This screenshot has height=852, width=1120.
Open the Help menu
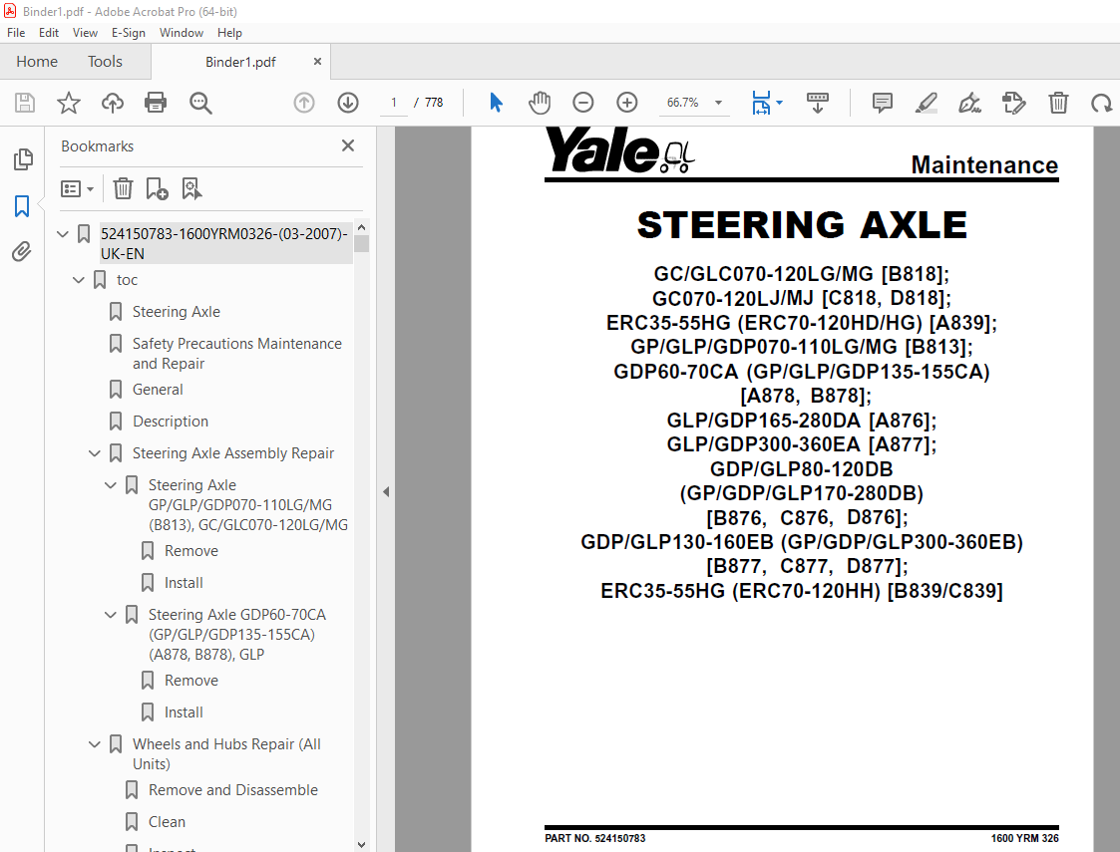coord(229,33)
